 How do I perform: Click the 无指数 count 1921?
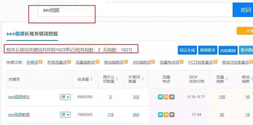point(126,50)
